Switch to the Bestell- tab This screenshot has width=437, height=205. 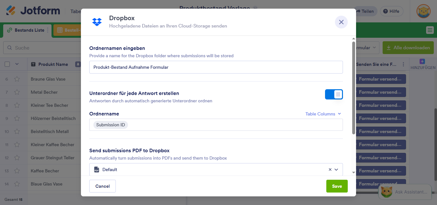[67, 30]
